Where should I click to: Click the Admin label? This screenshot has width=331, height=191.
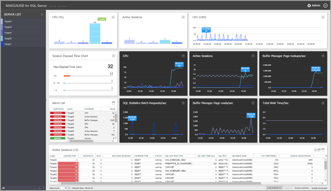(316, 5)
